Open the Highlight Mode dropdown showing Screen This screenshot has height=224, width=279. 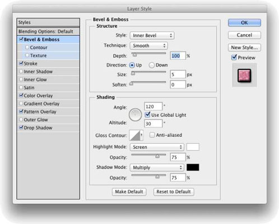click(x=157, y=147)
